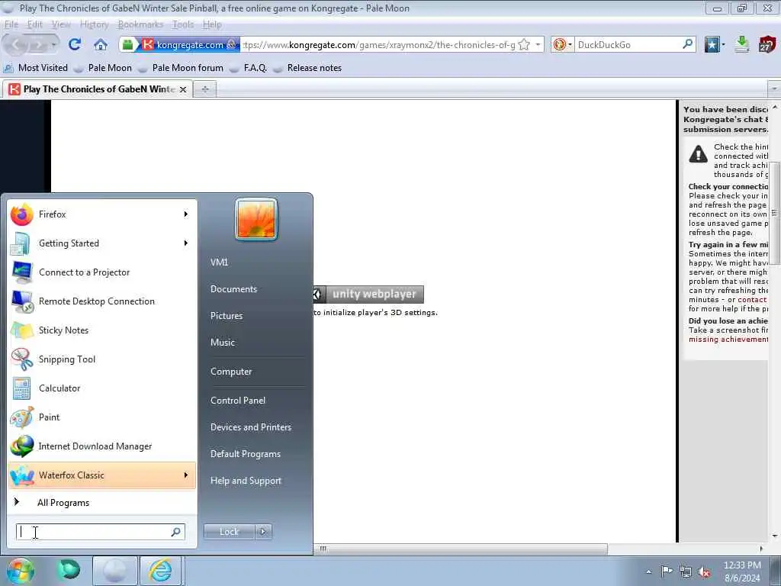Open the Edit menu
Image resolution: width=781 pixels, height=586 pixels.
(x=35, y=24)
